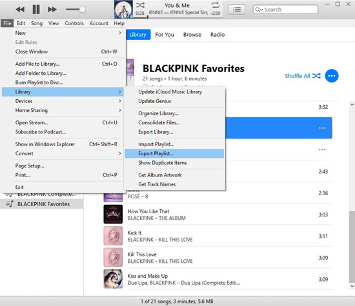Click the previous track rewind button
Screen dimensions: 355x306
click(20, 10)
